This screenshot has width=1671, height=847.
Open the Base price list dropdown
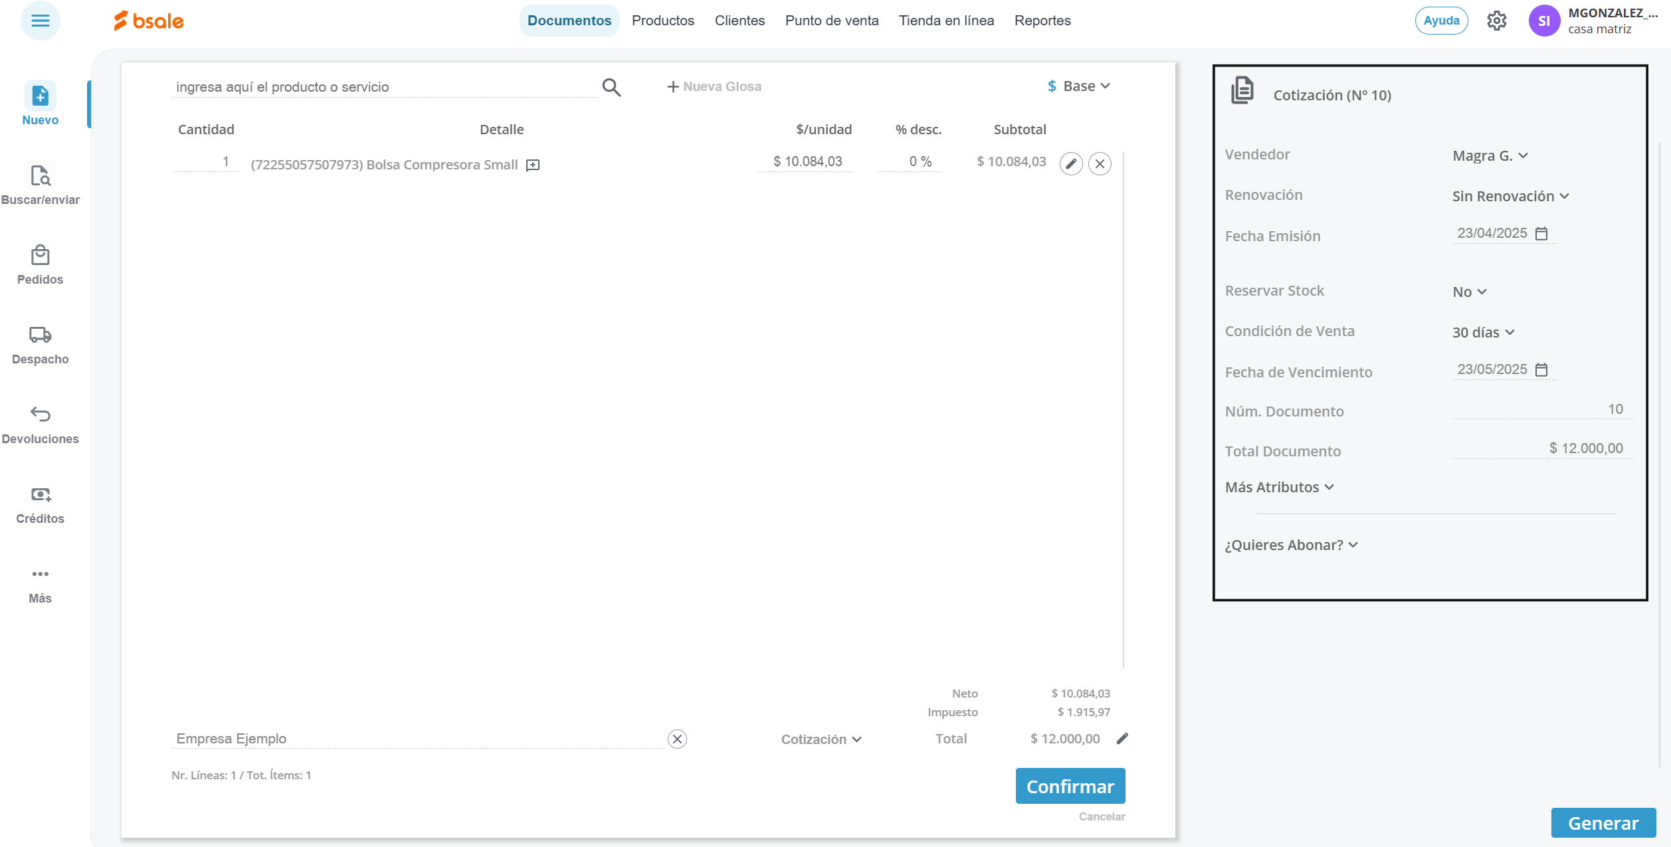[x=1079, y=86]
